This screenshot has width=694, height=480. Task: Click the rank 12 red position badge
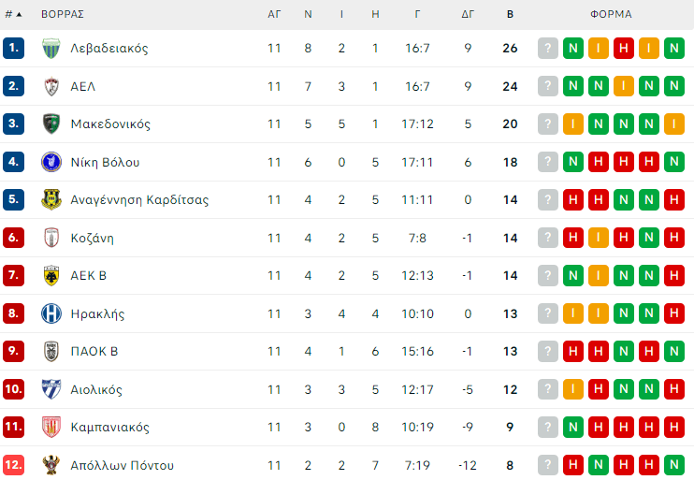point(13,465)
